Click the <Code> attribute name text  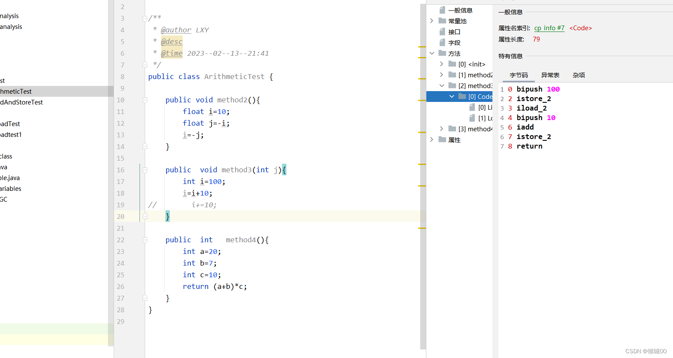click(581, 28)
